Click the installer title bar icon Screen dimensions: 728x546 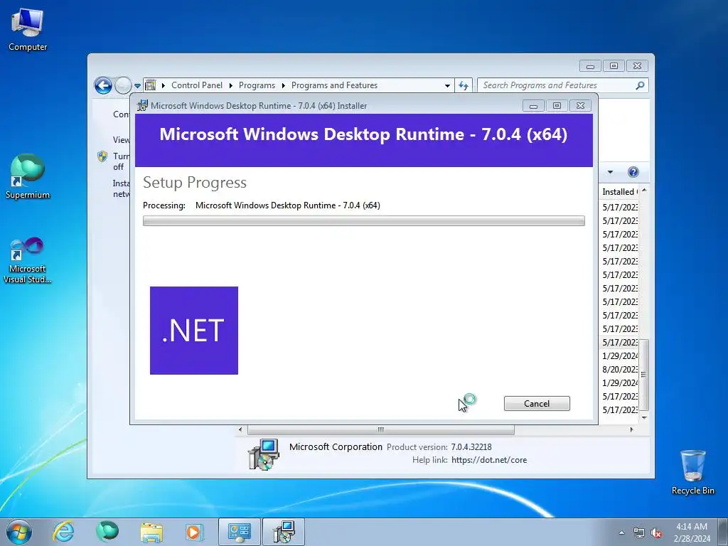(x=142, y=106)
